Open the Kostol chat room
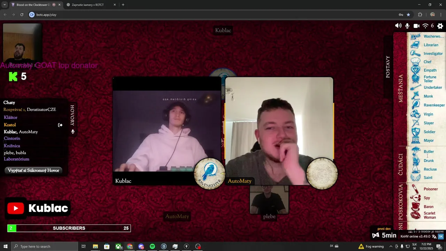The width and height of the screenshot is (446, 251). (x=10, y=125)
